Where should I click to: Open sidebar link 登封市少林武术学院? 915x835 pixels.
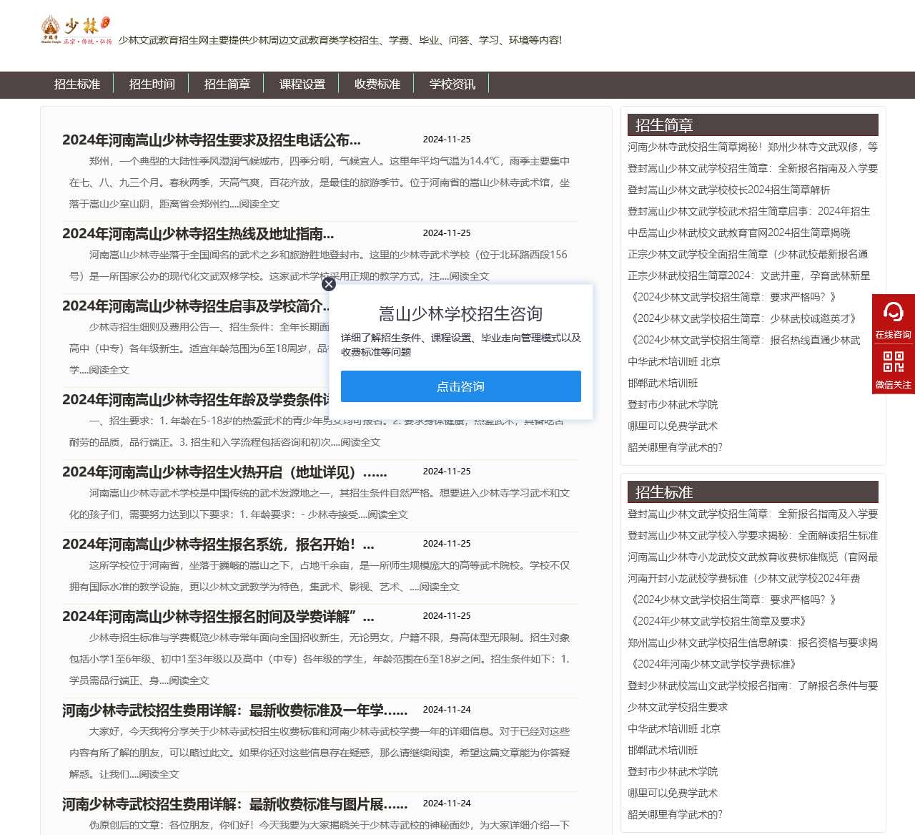(673, 404)
